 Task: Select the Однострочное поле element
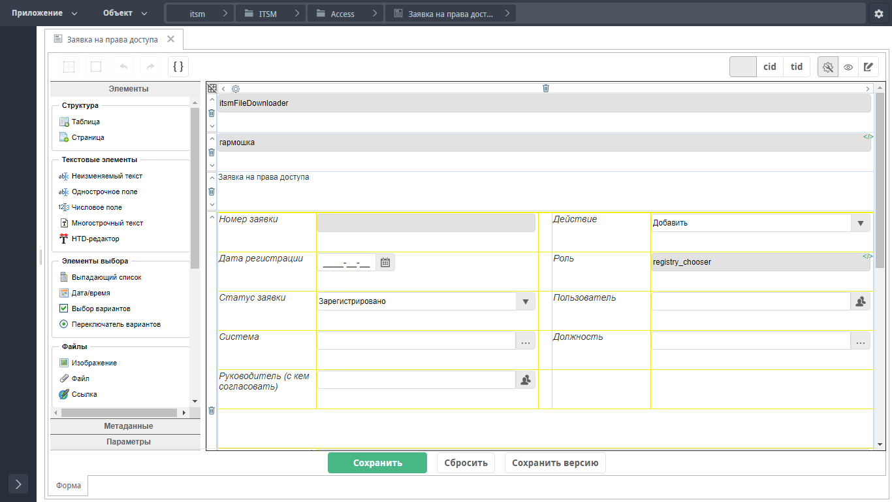click(x=98, y=192)
